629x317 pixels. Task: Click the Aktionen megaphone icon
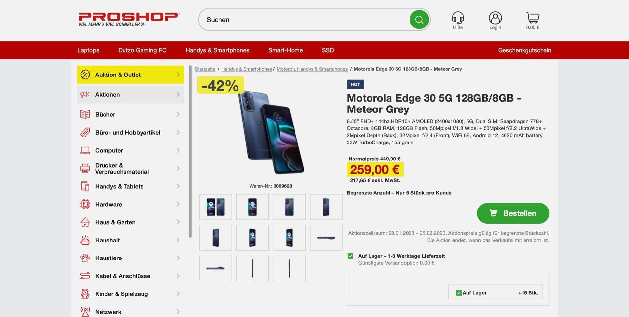click(x=85, y=94)
